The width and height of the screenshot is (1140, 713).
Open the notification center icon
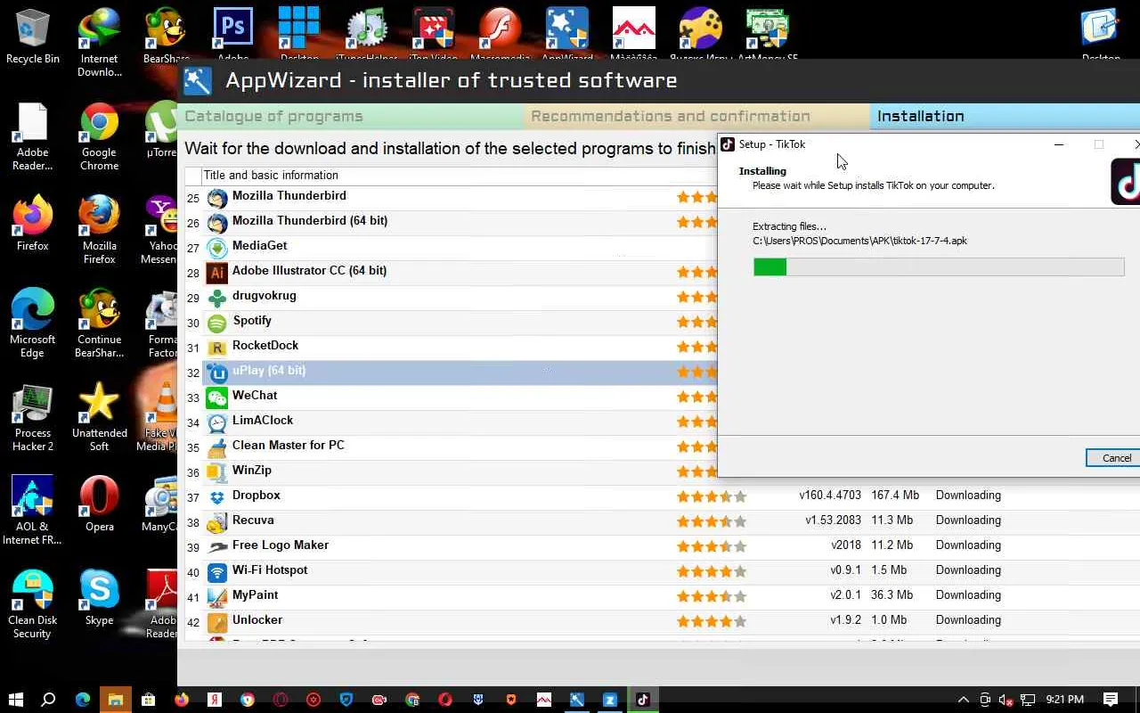1111,700
